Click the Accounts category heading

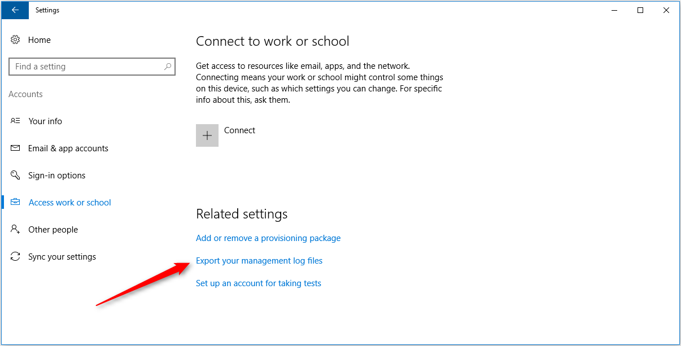tap(25, 94)
